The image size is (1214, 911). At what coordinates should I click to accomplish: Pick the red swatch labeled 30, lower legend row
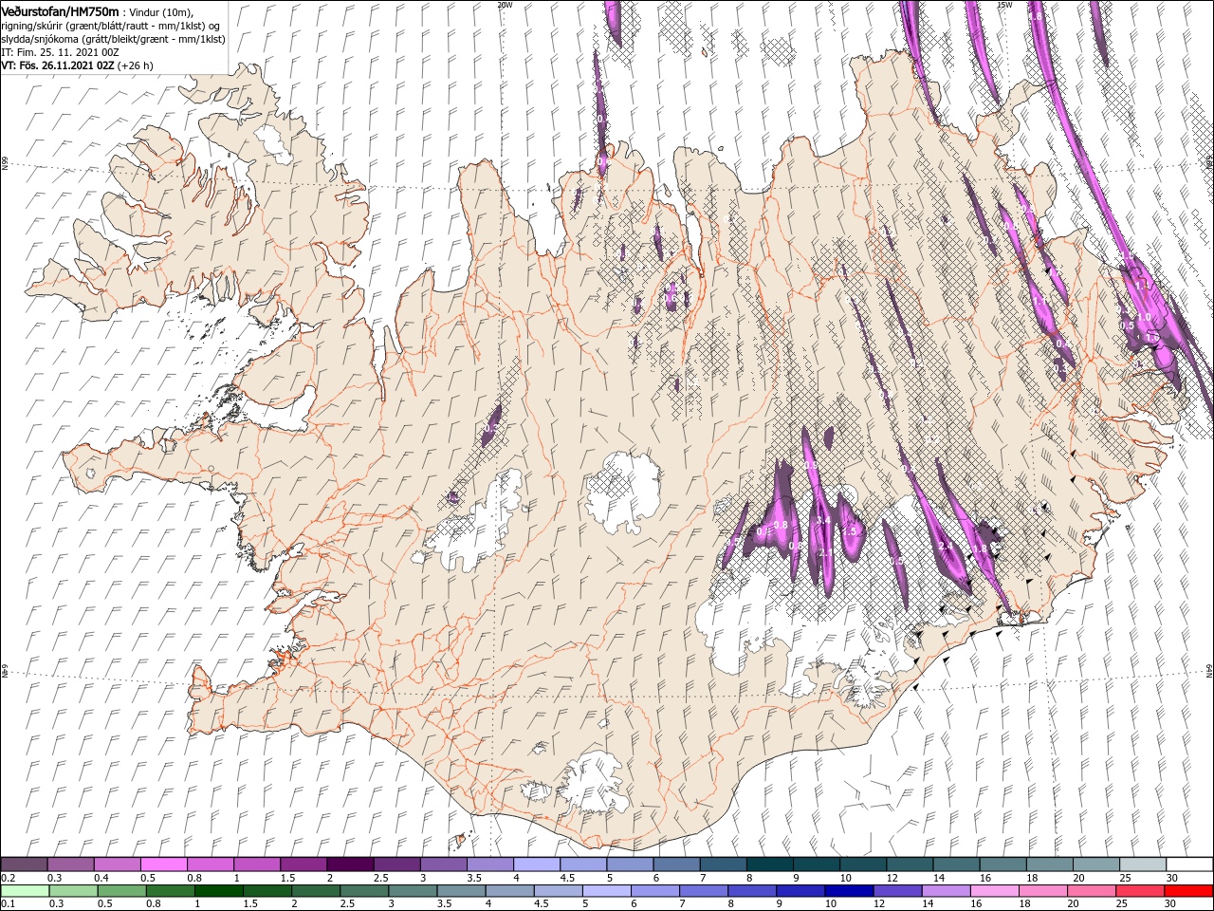coord(1188,891)
